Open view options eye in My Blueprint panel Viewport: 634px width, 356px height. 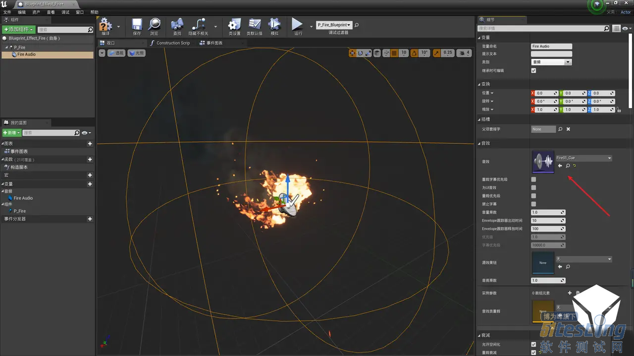point(86,133)
